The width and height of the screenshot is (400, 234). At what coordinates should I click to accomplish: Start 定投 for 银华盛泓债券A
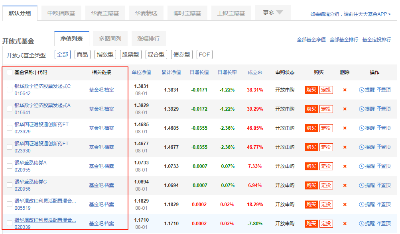(326, 166)
